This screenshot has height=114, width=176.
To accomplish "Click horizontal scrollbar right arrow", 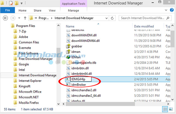I will point(168,104).
